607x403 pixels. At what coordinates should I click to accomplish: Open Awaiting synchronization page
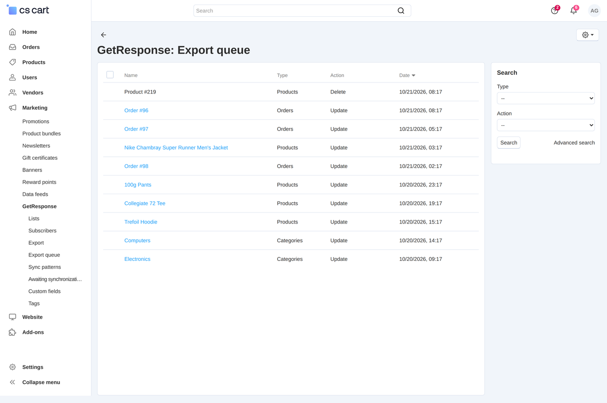coord(55,279)
